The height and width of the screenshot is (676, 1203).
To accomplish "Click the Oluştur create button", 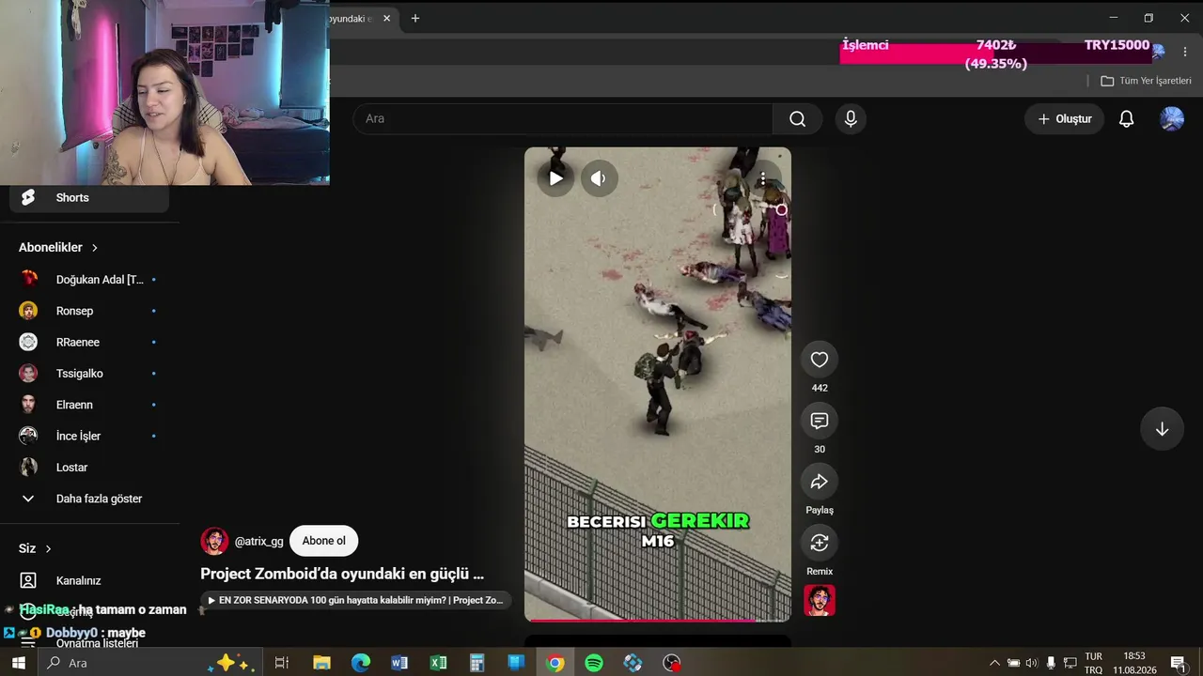I will click(x=1064, y=118).
